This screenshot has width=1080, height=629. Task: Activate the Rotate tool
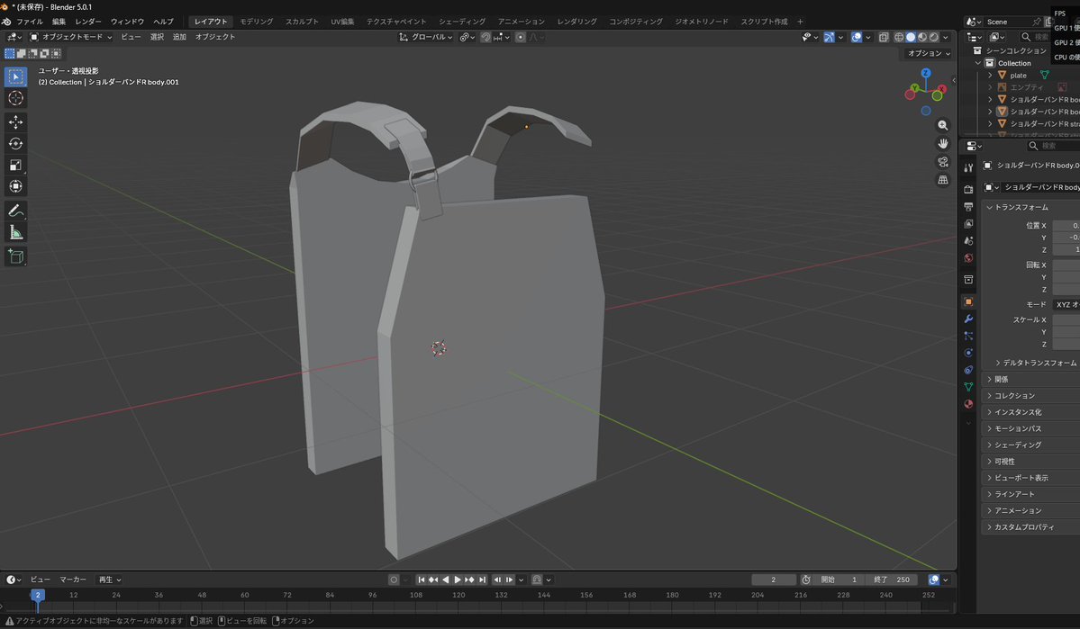15,143
